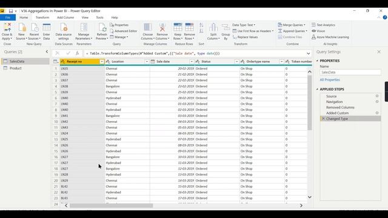Open Location column filter dropdown
This screenshot has width=388, height=218.
[x=147, y=62]
